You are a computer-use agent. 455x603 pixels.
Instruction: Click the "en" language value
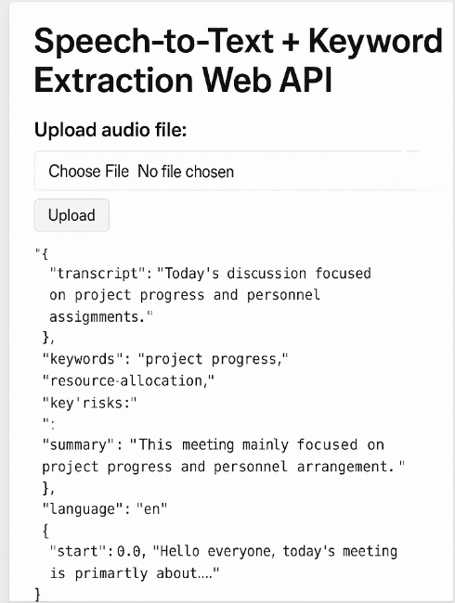[x=151, y=509]
